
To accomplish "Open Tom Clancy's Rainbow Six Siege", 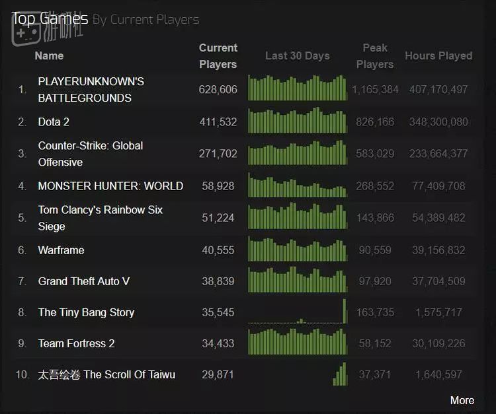I will 100,218.
